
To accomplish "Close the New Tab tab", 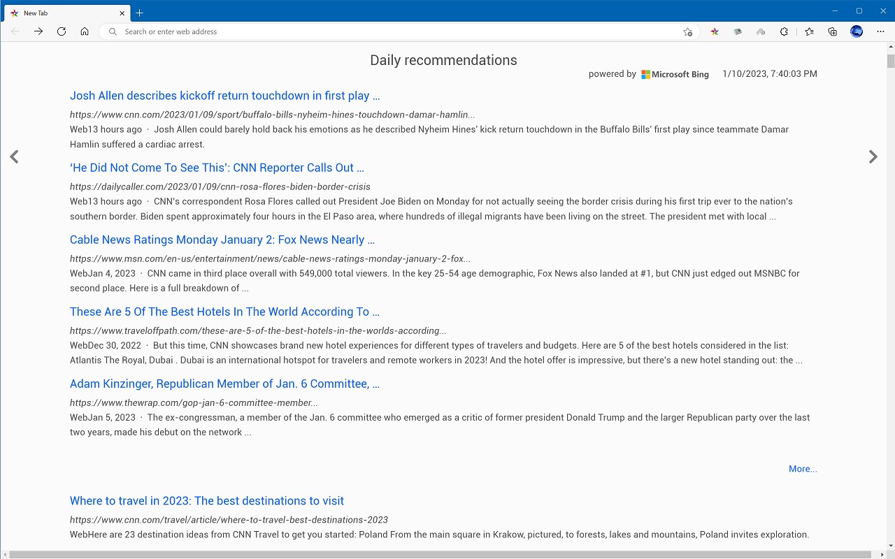I will point(122,13).
